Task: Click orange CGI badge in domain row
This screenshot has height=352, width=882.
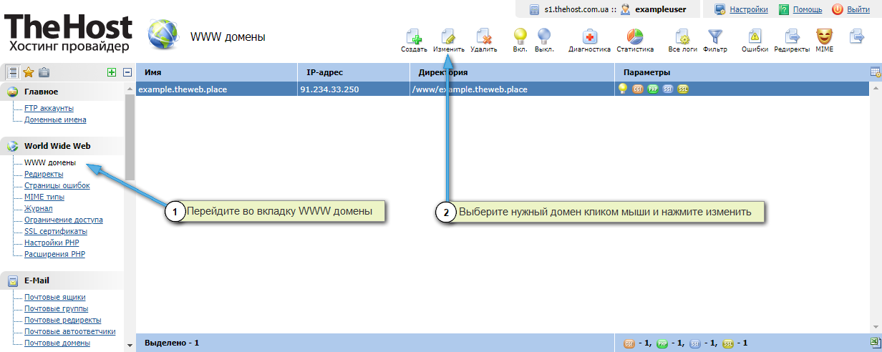Action: coord(637,89)
